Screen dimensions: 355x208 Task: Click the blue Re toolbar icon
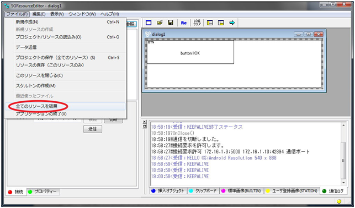(184, 23)
